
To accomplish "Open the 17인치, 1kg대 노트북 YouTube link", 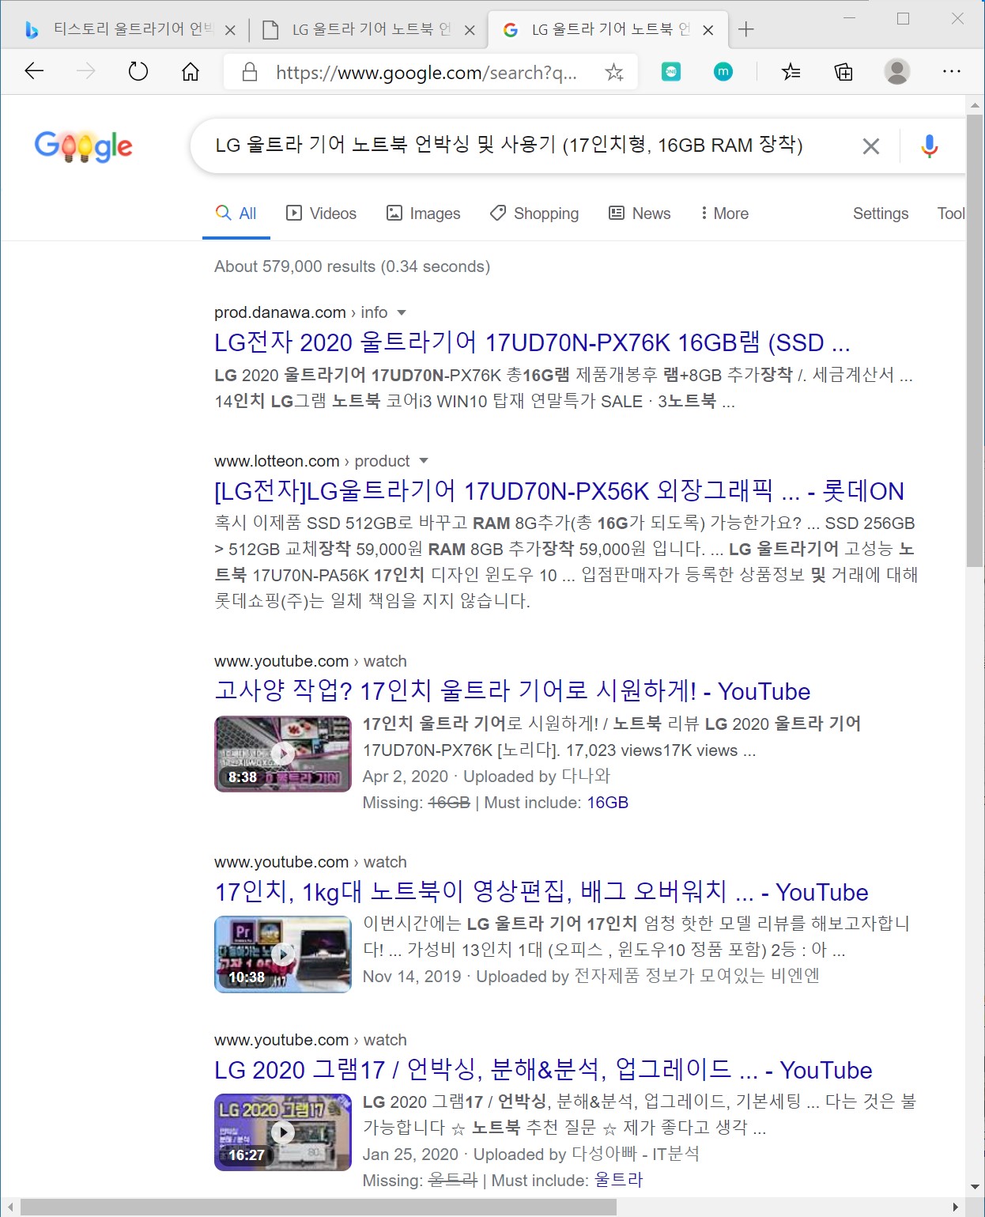I will pyautogui.click(x=542, y=892).
